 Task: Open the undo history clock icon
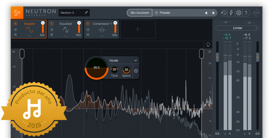point(224,13)
